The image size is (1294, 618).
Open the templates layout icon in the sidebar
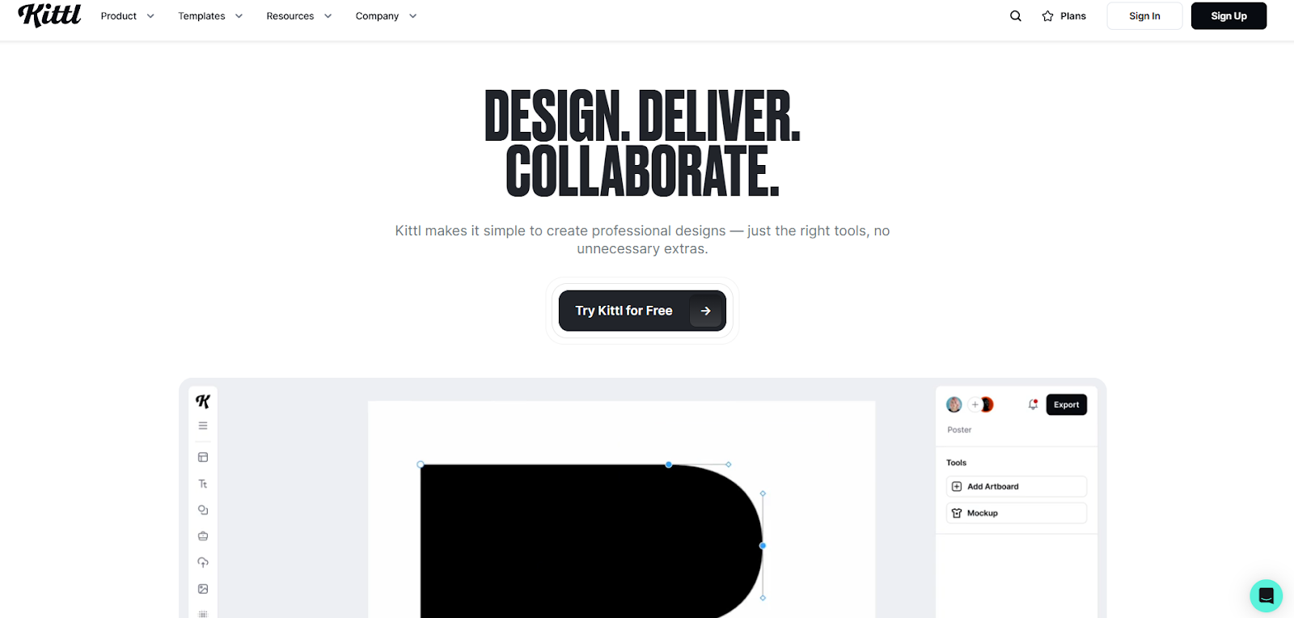click(203, 457)
